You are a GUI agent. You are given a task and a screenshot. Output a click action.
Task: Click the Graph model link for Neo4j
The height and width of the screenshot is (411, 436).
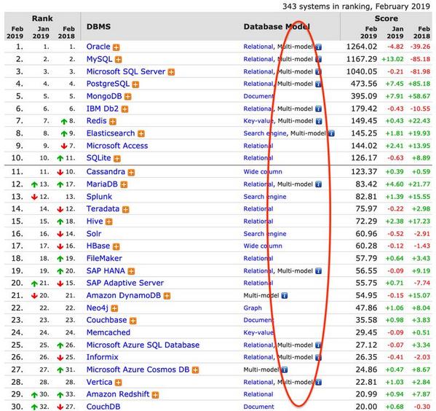tap(253, 308)
